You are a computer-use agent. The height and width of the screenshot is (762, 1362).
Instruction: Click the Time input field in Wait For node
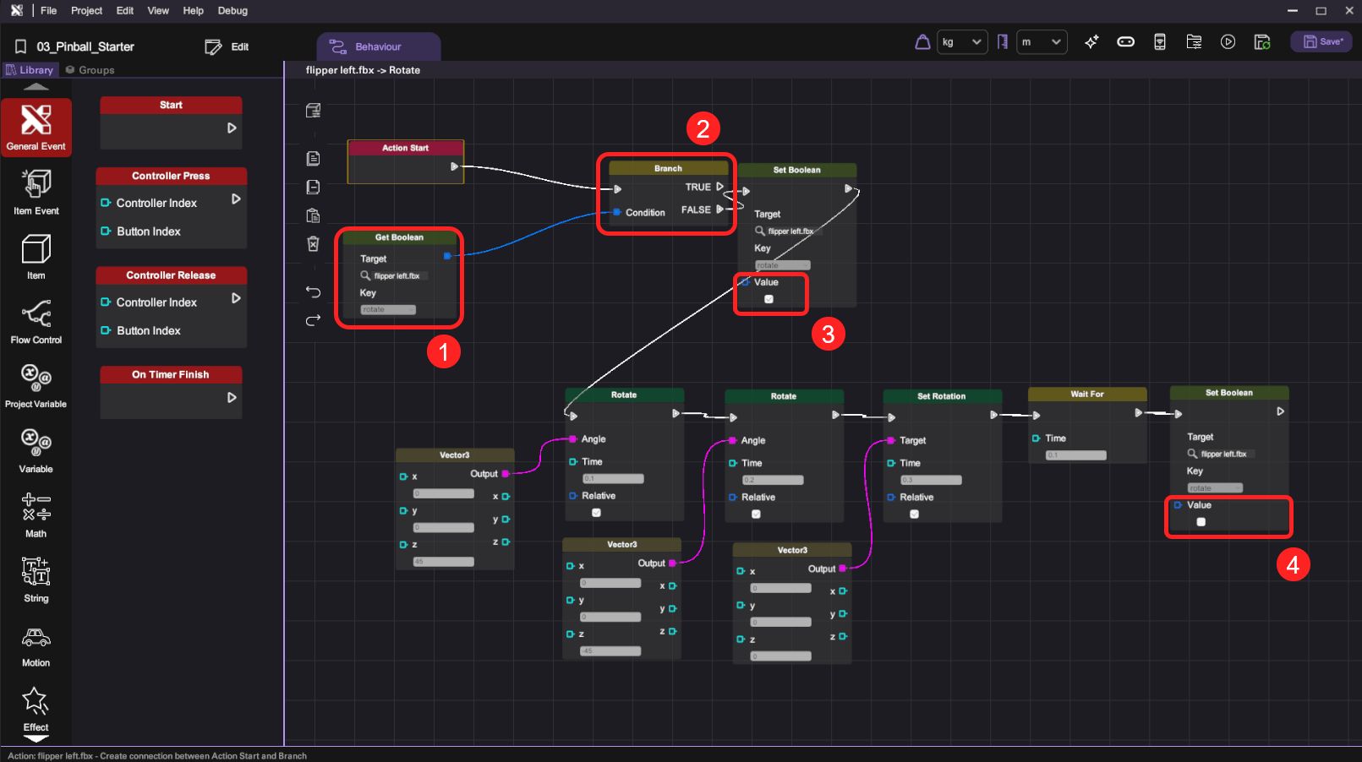[1075, 455]
